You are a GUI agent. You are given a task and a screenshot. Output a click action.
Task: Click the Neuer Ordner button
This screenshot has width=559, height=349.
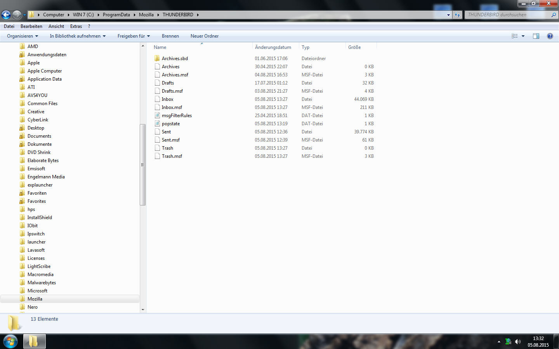click(205, 36)
